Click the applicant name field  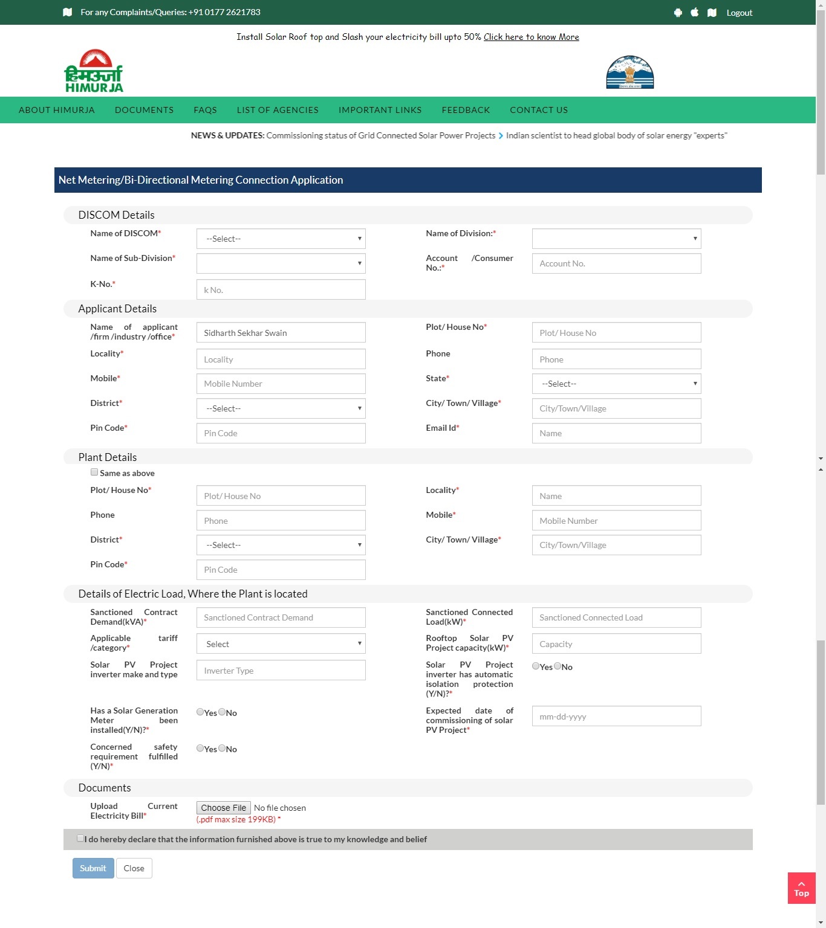click(281, 332)
